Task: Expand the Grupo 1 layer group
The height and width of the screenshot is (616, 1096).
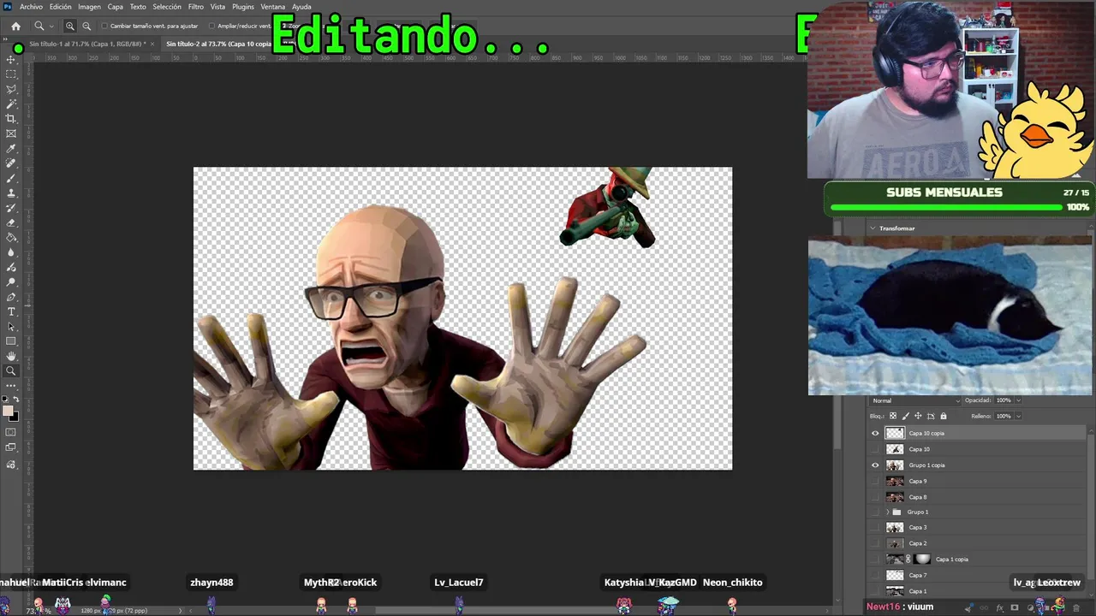Action: coord(887,512)
